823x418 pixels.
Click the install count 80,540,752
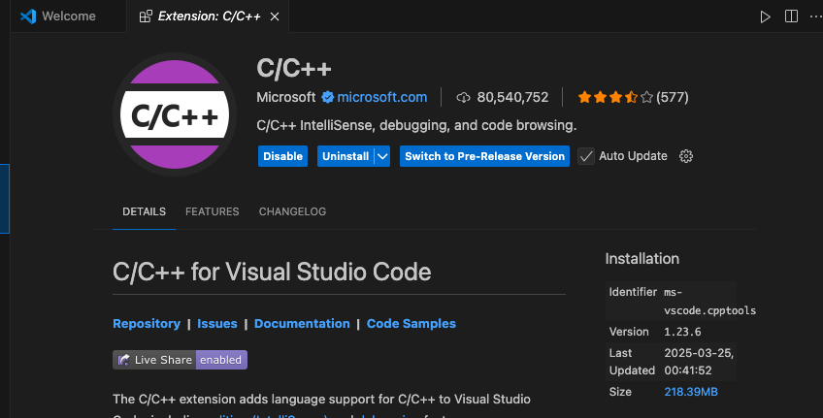tap(512, 97)
